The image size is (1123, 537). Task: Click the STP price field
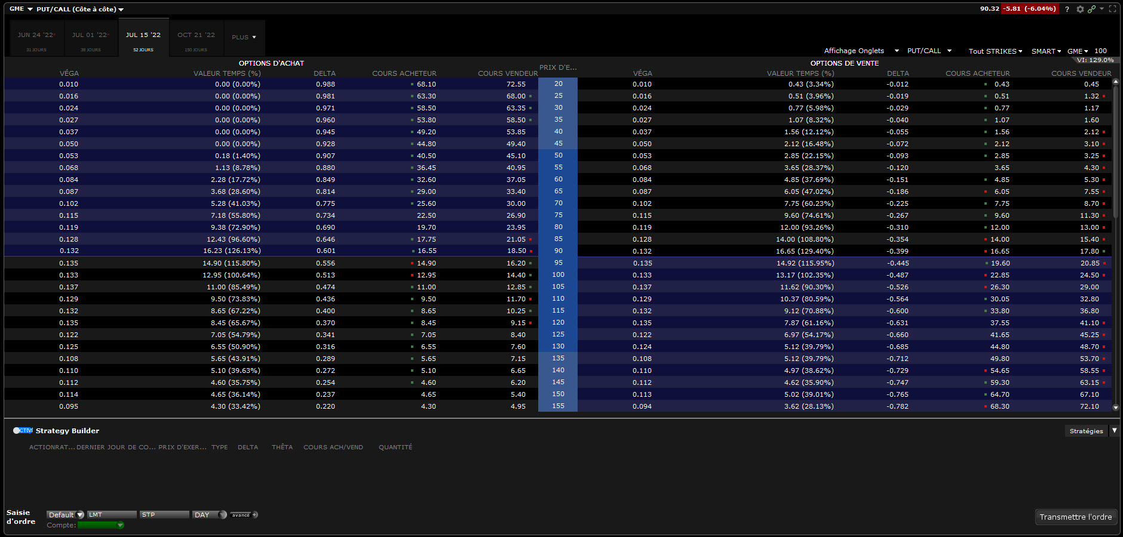165,514
